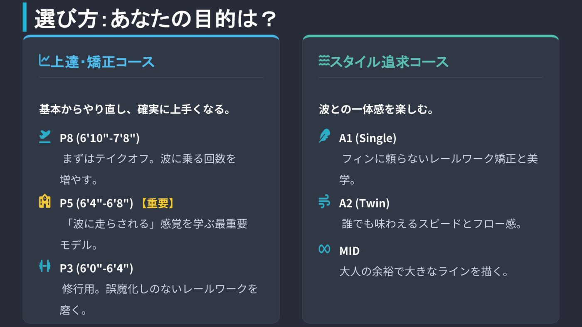The image size is (582, 327).
Task: Click the slide title 選び方:あなたの目的は?
Action: tap(155, 19)
